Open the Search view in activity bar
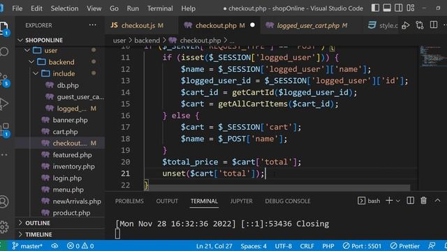 point(4,52)
